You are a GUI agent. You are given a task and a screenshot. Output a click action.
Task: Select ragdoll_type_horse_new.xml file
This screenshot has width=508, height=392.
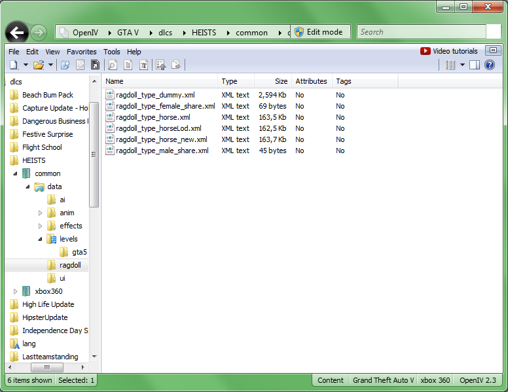pos(161,139)
